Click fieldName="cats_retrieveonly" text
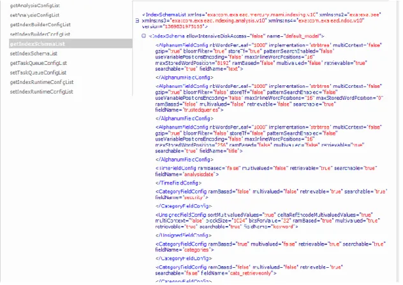This screenshot has width=403, height=285. click(x=238, y=273)
